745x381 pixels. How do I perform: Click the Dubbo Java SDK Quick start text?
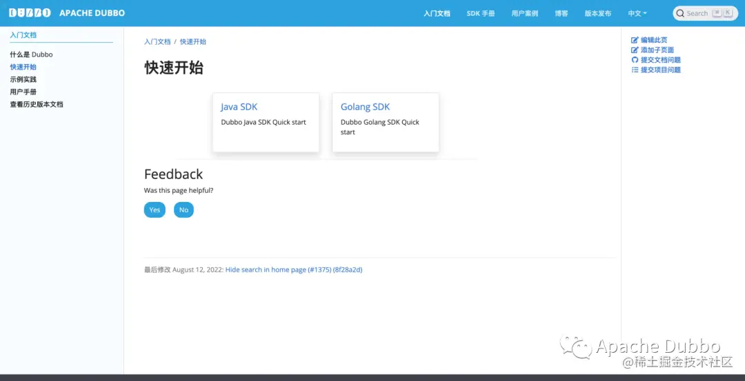click(x=264, y=122)
